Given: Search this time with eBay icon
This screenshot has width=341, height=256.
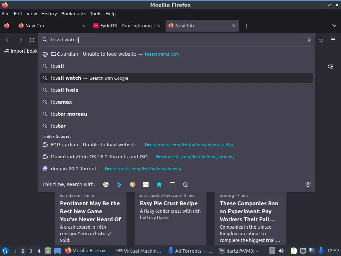Looking at the screenshot, I should 146,184.
